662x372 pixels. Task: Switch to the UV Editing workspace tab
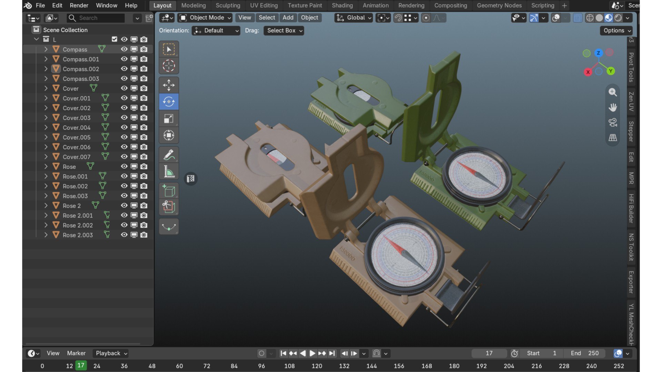(264, 6)
